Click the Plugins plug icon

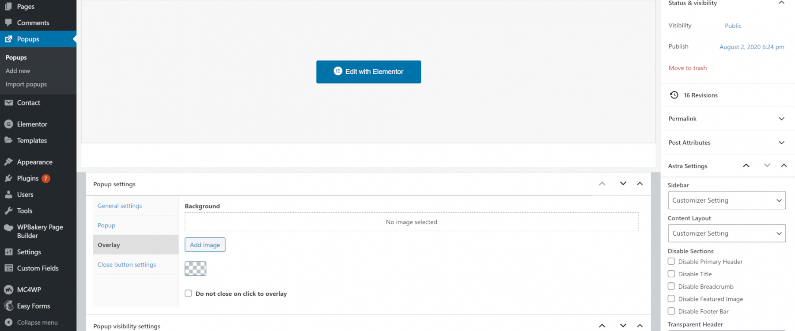(x=8, y=178)
